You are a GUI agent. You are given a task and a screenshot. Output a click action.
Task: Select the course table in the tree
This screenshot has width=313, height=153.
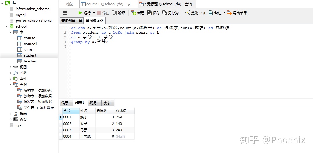pos(29,38)
